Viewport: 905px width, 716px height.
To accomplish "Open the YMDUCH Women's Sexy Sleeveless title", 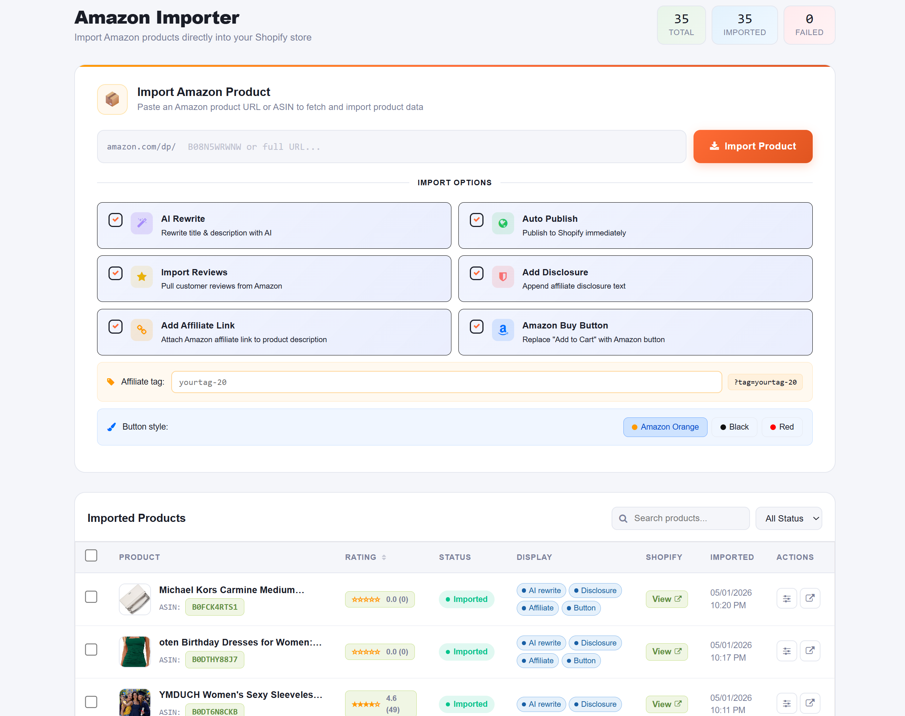I will click(x=241, y=695).
